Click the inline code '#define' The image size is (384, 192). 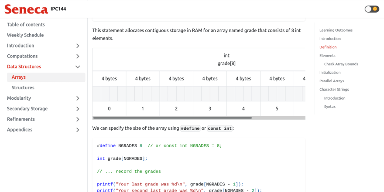click(x=190, y=128)
